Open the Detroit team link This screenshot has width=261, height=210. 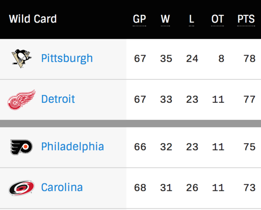(58, 99)
